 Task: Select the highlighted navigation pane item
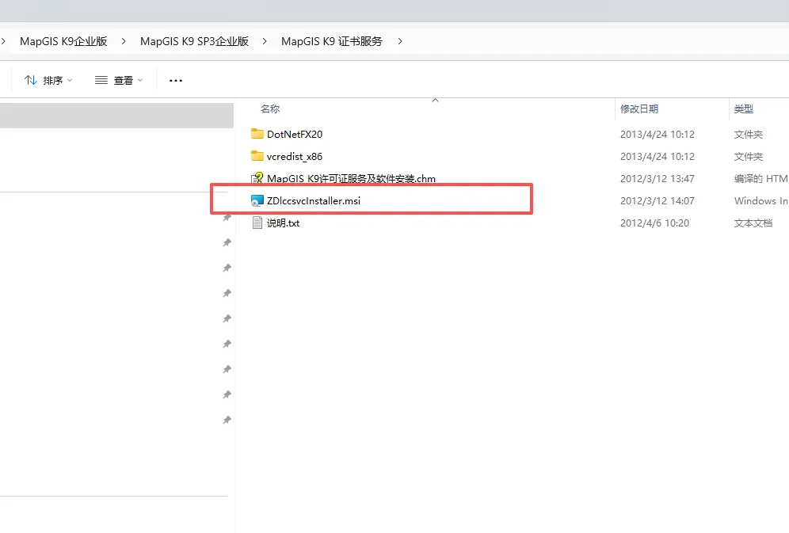point(116,115)
